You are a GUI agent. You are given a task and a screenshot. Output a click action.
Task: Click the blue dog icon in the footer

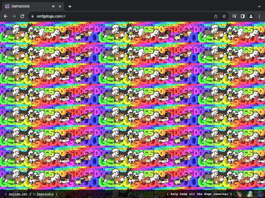point(260,194)
